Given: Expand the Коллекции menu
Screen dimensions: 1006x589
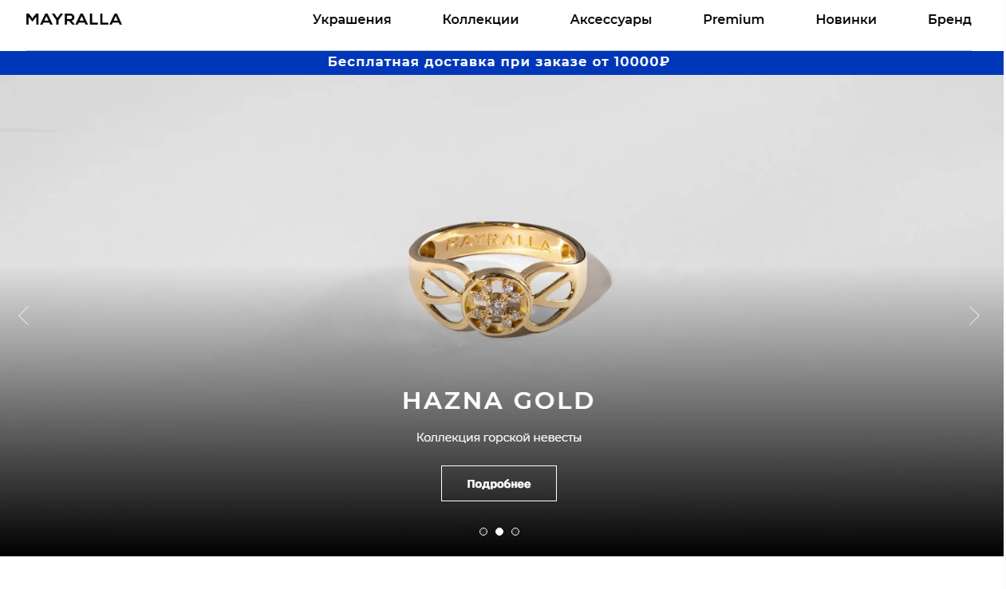Looking at the screenshot, I should [x=480, y=20].
